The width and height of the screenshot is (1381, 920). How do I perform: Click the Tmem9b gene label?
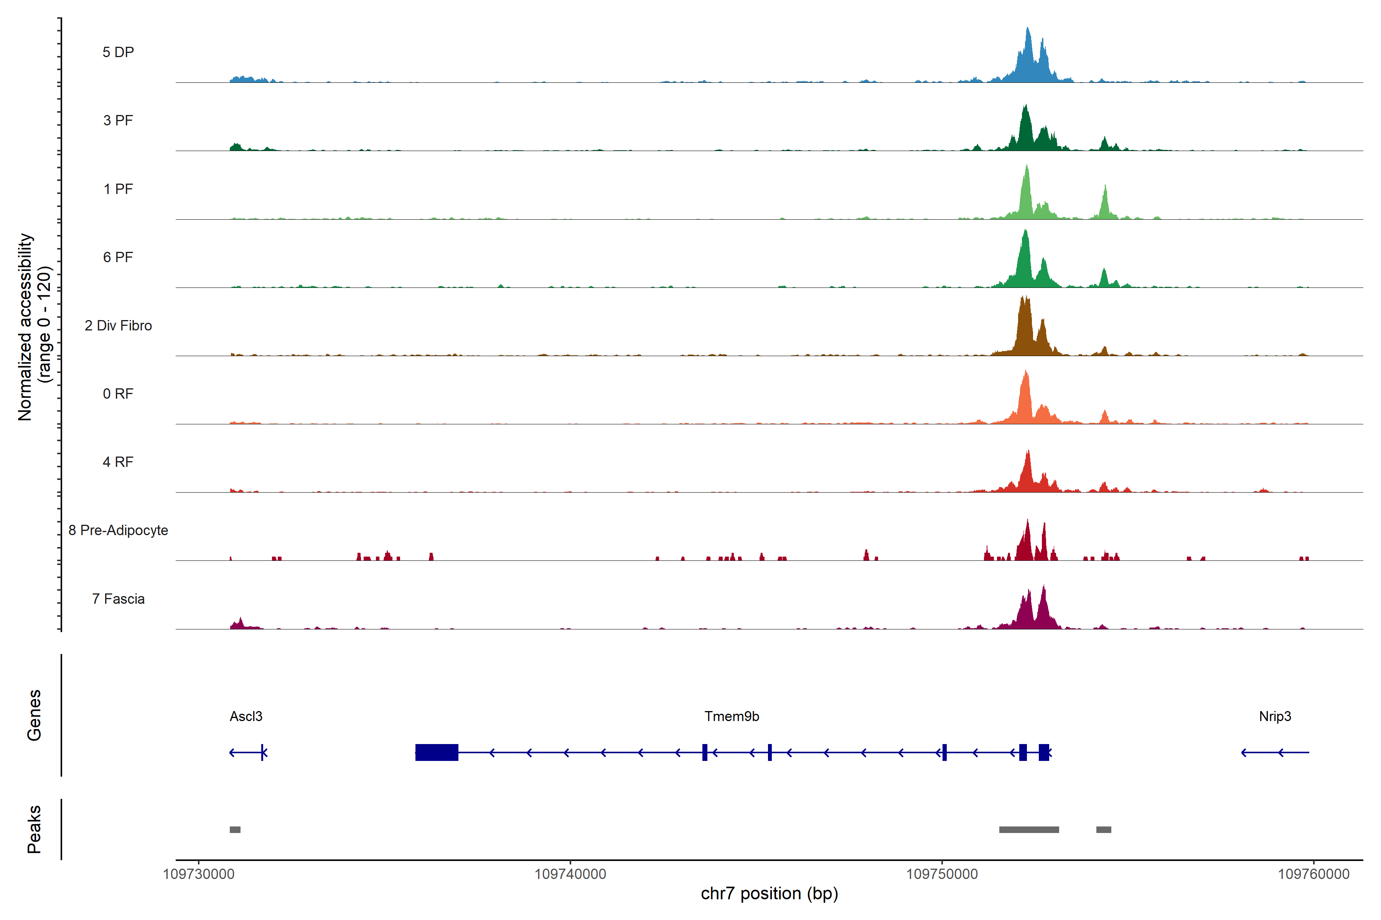pyautogui.click(x=732, y=716)
